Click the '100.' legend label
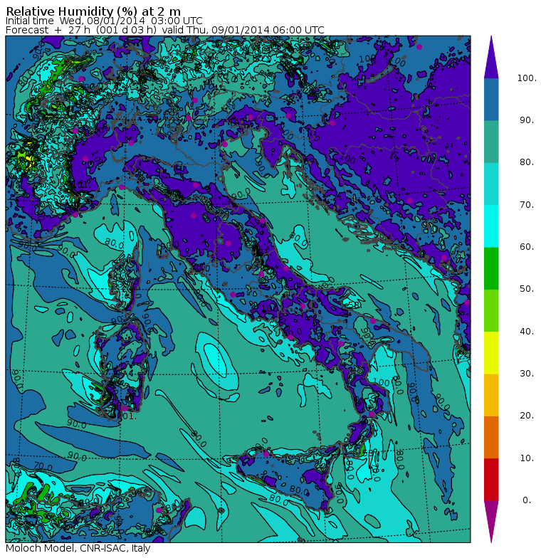541x558 pixels. click(x=527, y=78)
